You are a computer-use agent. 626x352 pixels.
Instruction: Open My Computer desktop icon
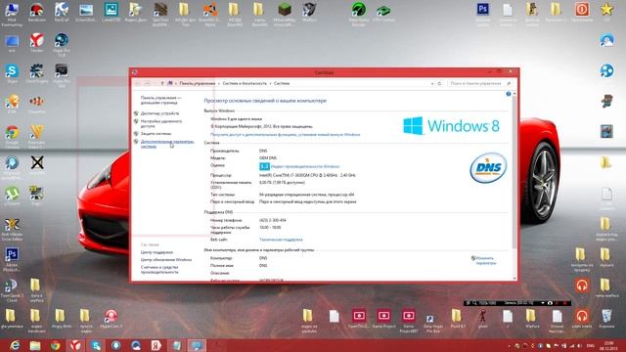click(x=12, y=14)
